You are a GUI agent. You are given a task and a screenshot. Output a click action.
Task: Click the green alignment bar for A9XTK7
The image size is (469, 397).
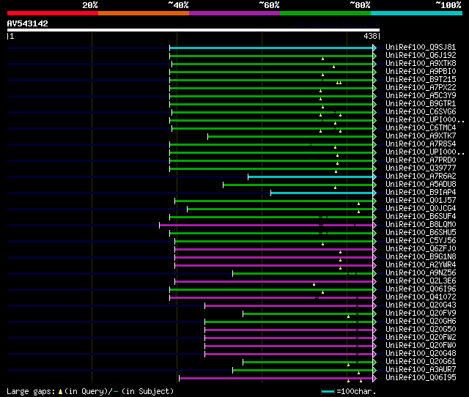click(290, 137)
